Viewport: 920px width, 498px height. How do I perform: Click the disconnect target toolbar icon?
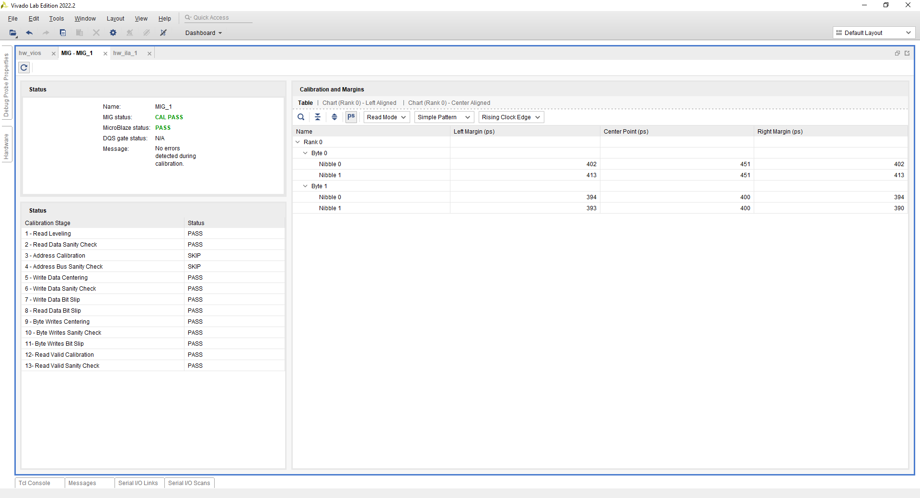[163, 33]
